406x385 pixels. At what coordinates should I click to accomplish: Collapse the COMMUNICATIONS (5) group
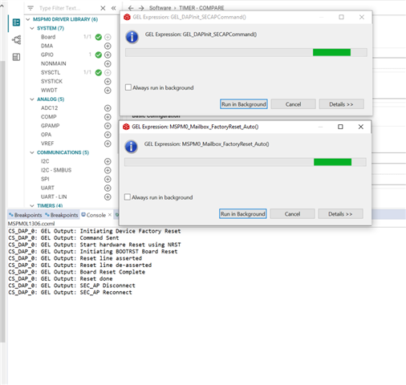click(x=32, y=152)
